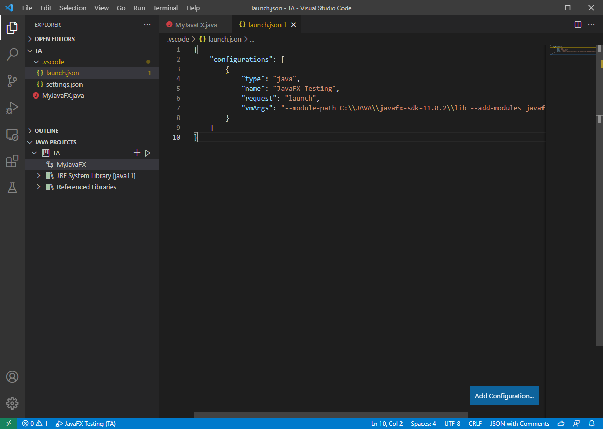This screenshot has height=429, width=603.
Task: Open the Run and Debug view
Action: 12,108
